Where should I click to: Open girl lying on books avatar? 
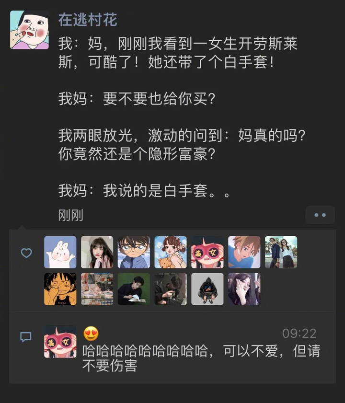(97, 289)
